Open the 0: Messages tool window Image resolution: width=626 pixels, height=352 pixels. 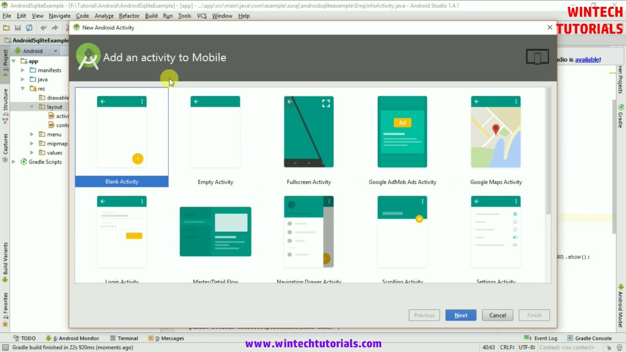166,338
